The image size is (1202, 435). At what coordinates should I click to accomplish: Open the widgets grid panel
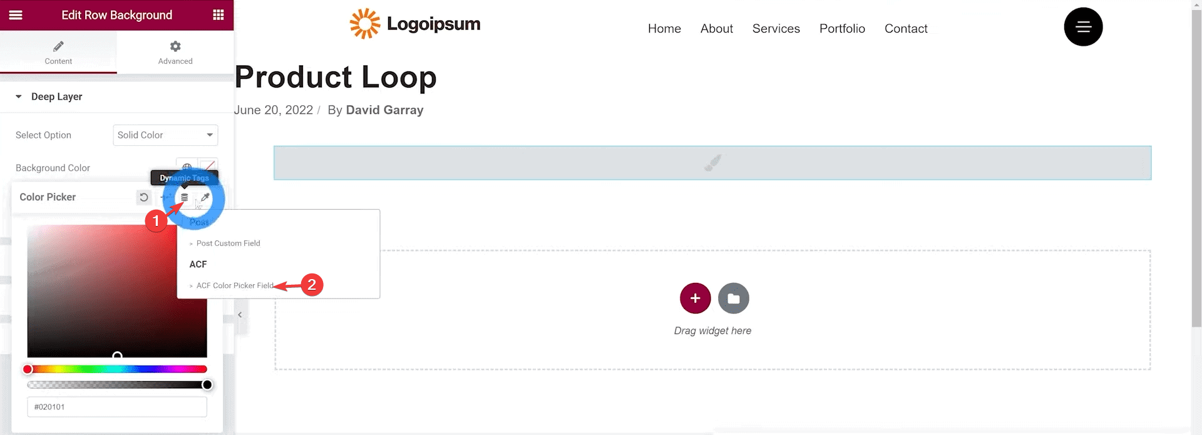pos(218,15)
